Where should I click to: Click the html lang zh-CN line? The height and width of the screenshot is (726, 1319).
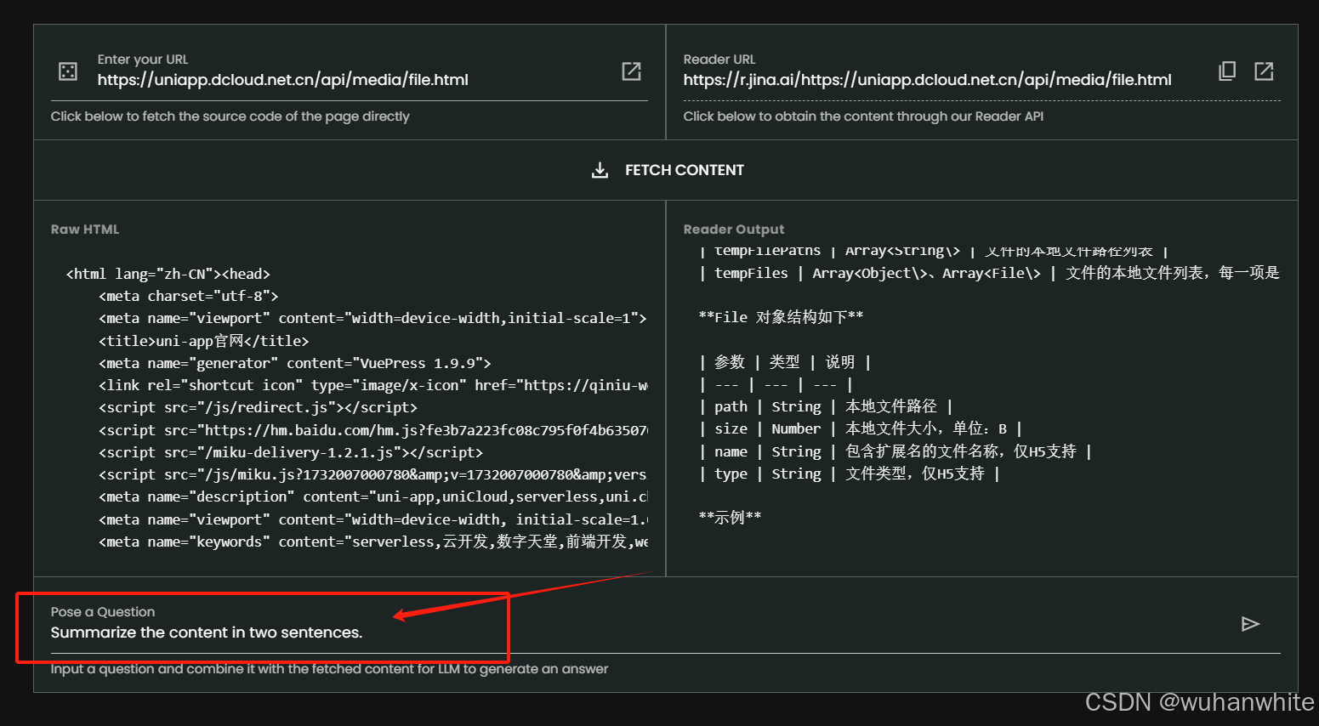point(168,274)
